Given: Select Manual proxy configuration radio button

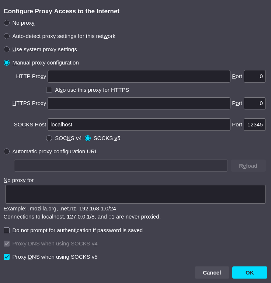Looking at the screenshot, I should click(x=7, y=63).
